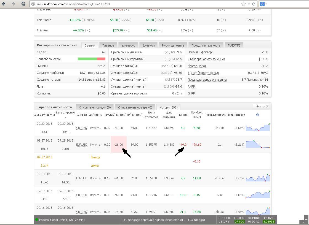Go back with the browser back arrow
The image size is (309, 225).
click(x=3, y=4)
